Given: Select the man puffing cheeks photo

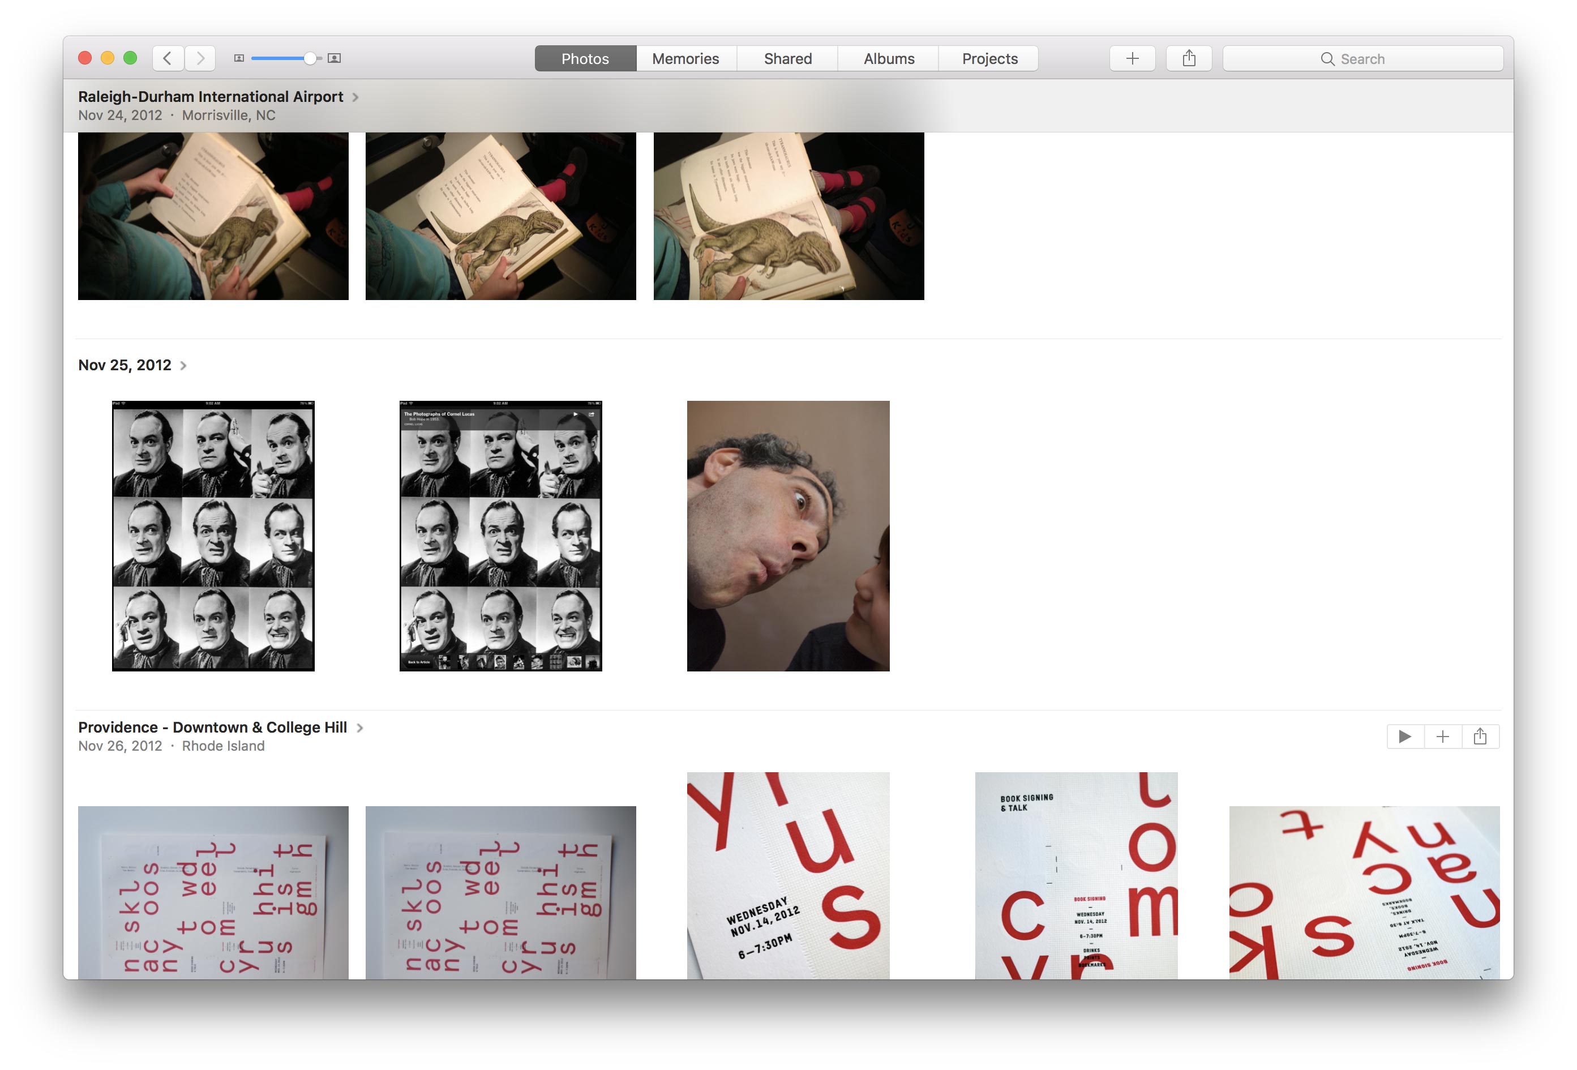Looking at the screenshot, I should click(788, 536).
